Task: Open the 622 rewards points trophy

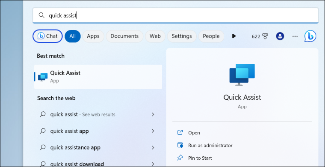Action: [x=260, y=36]
